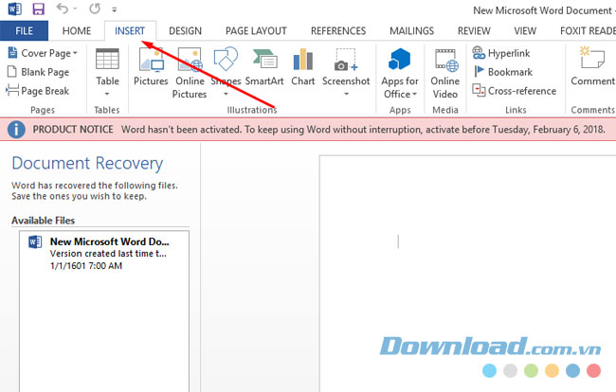Viewport: 616px width, 392px height.
Task: Open the FILE menu tab
Action: tap(24, 30)
